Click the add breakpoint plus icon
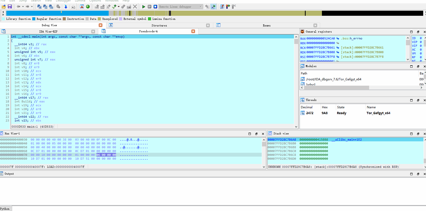This screenshot has height=211, width=426. point(228,7)
